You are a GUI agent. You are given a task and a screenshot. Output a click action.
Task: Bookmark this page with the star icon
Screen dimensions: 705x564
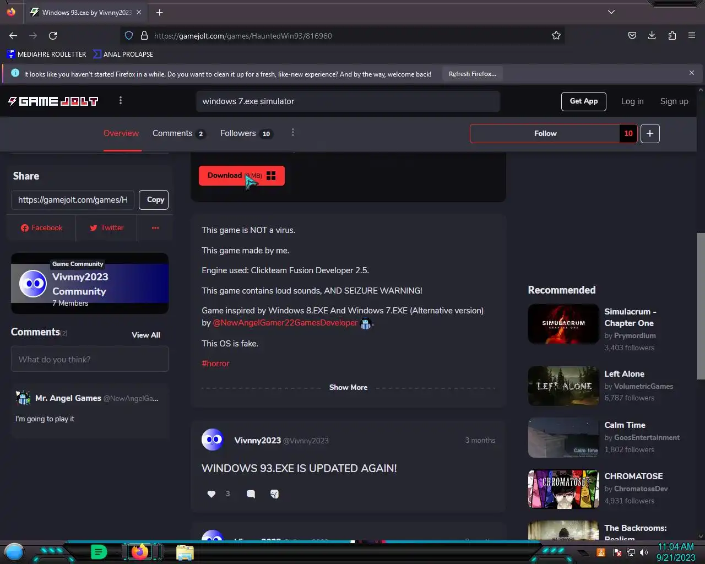[556, 35]
